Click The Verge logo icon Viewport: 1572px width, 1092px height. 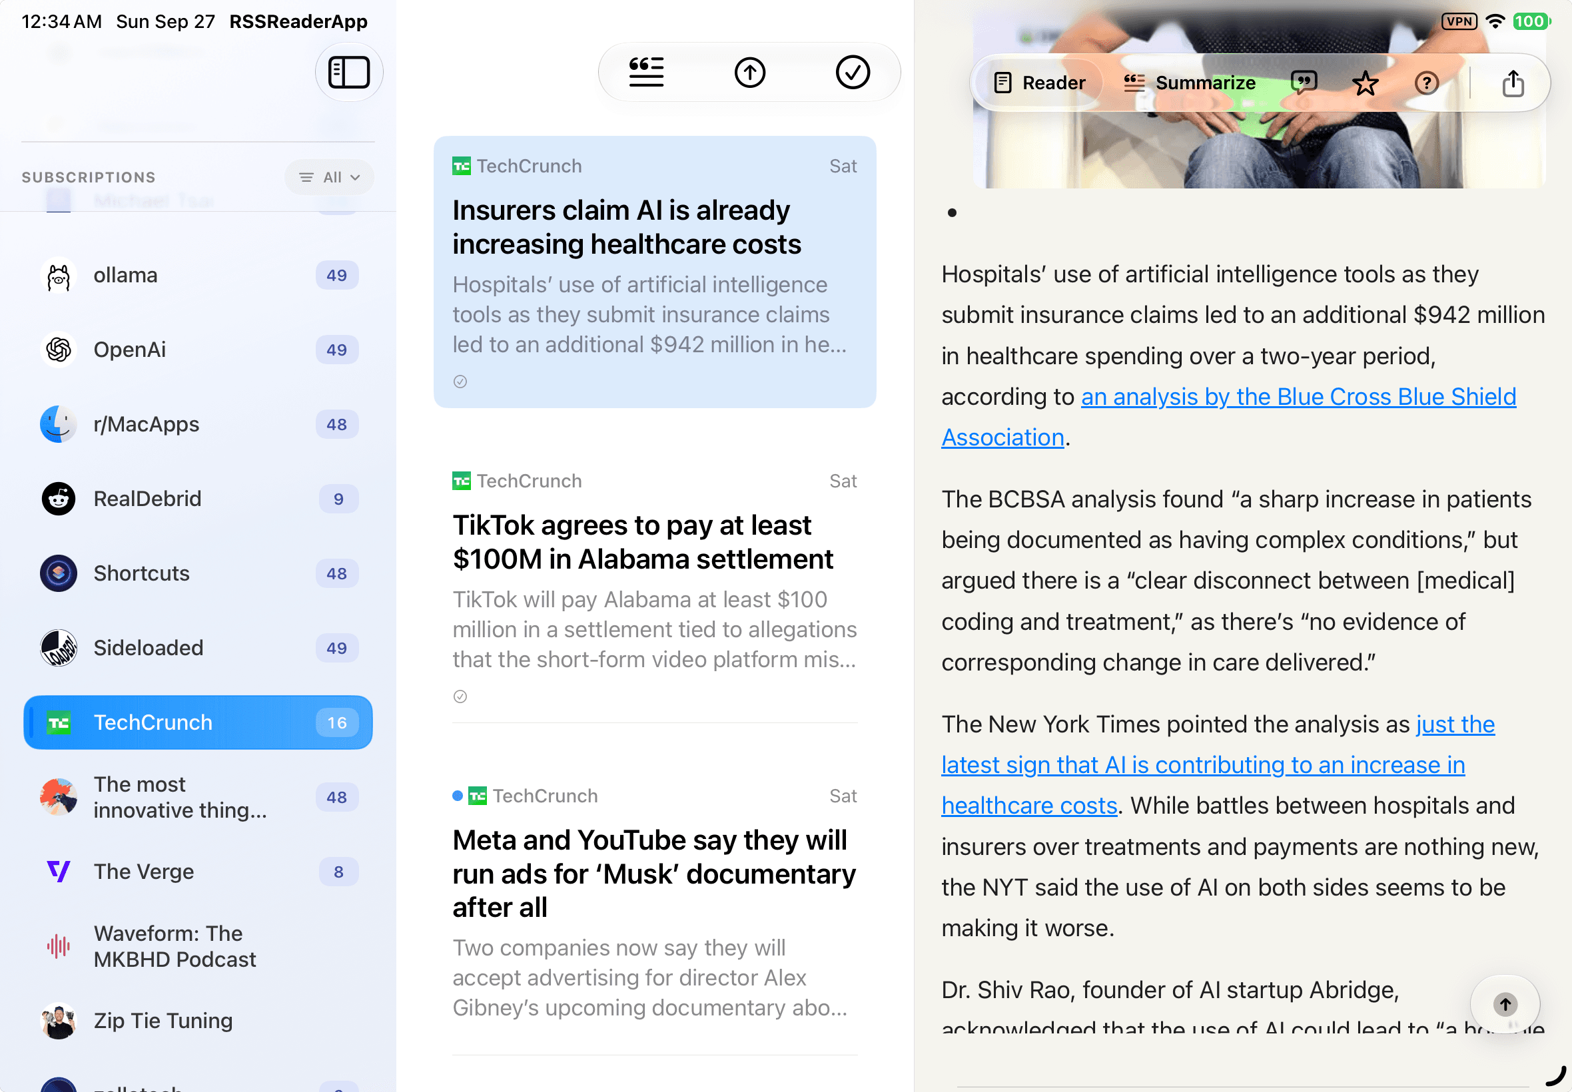pos(59,872)
